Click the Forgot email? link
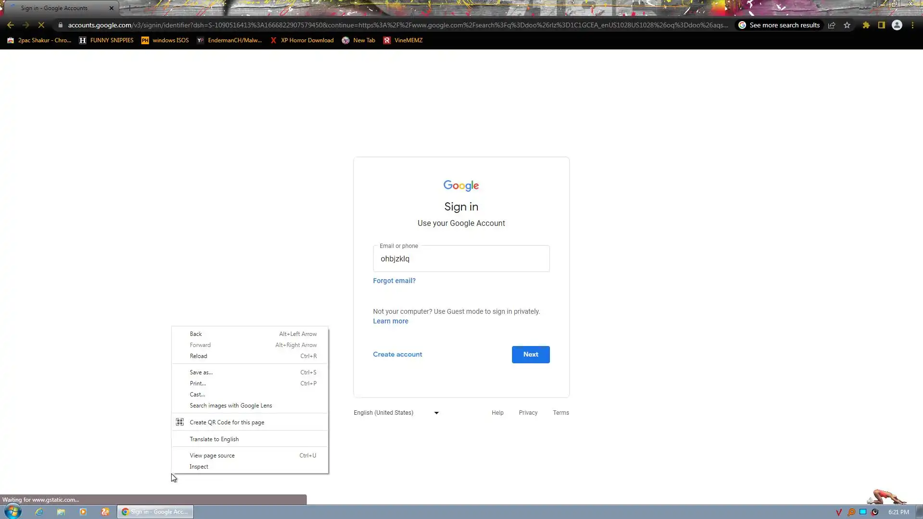The height and width of the screenshot is (519, 923). pyautogui.click(x=394, y=281)
